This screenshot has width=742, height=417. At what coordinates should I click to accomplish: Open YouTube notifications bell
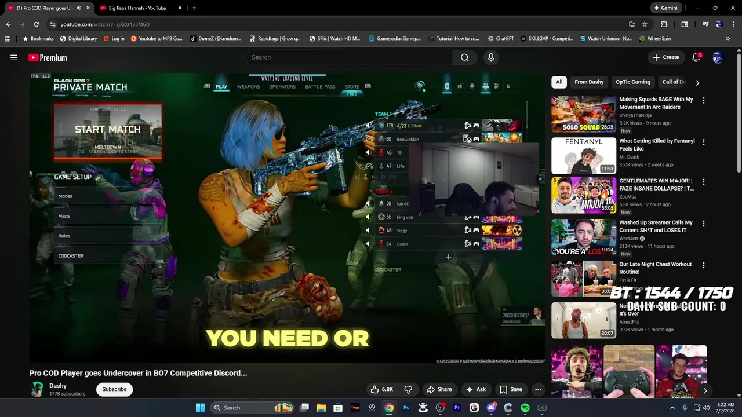coord(696,57)
